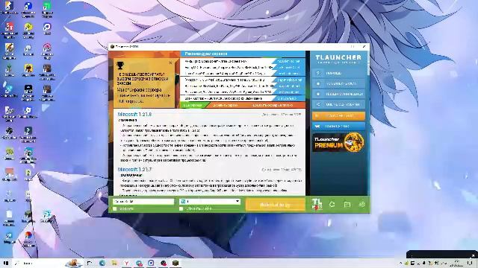Toggle the accounts checkbox under username field
Image resolution: width=478 pixels, height=268 pixels.
[x=115, y=208]
